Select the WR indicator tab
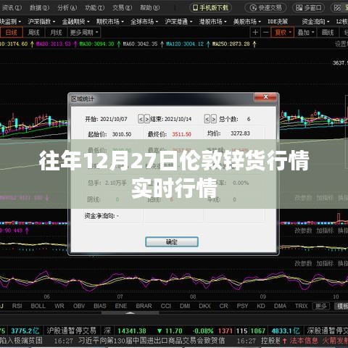The height and width of the screenshot is (348, 348). click(x=59, y=306)
